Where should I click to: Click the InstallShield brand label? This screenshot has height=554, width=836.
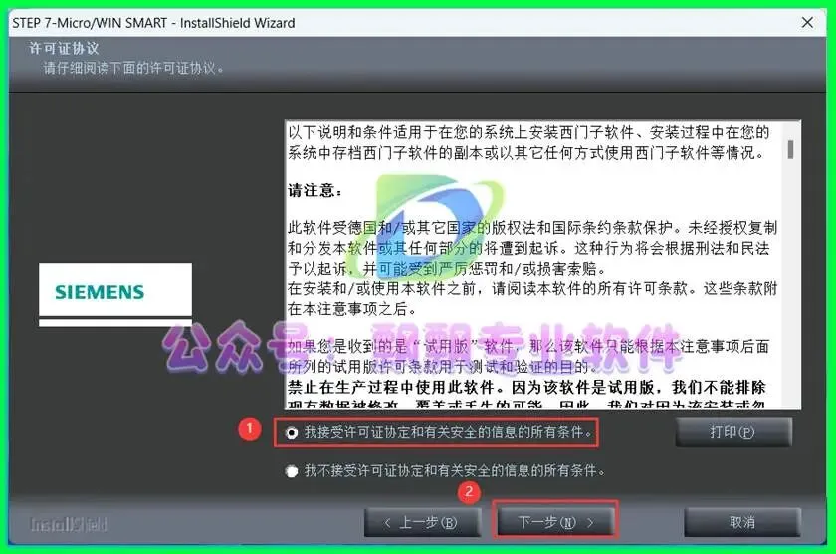click(x=69, y=524)
